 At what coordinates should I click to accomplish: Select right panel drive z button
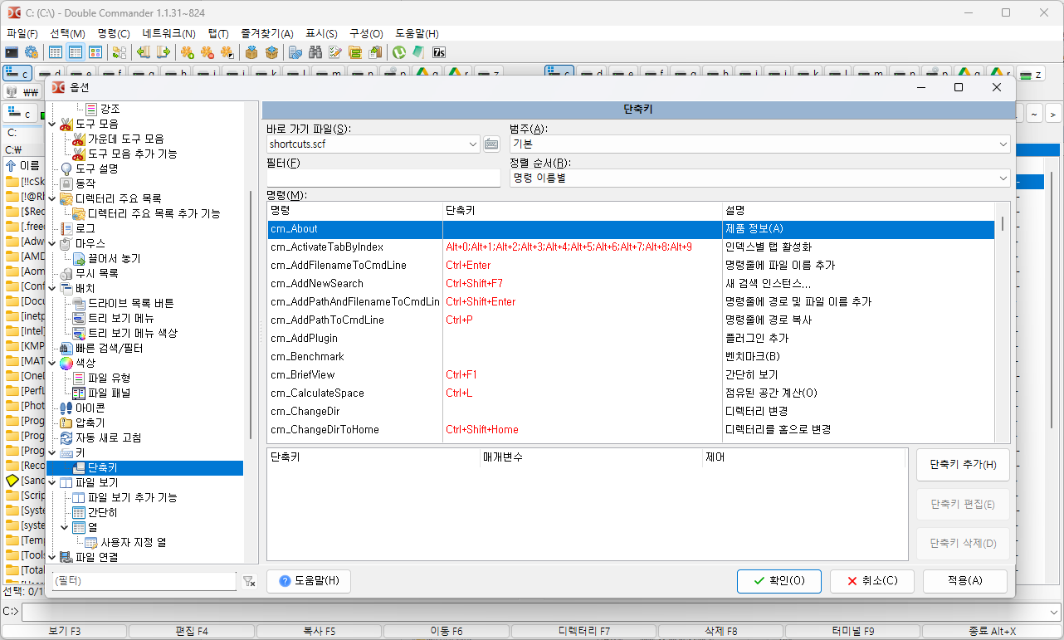1031,74
